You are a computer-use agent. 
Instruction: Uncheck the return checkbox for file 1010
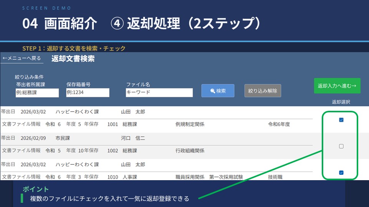coord(341,172)
